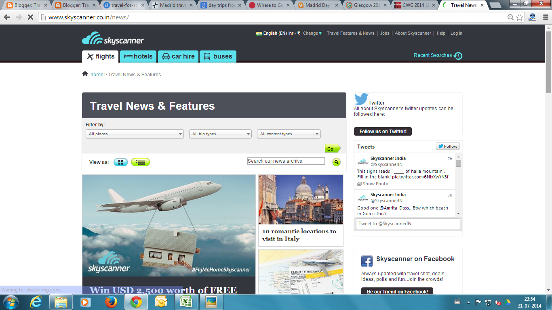Switch to the Where to Go browser tab
The width and height of the screenshot is (552, 310).
pyautogui.click(x=269, y=5)
